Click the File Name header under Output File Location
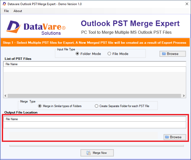This screenshot has height=160, width=191. [x=95, y=119]
